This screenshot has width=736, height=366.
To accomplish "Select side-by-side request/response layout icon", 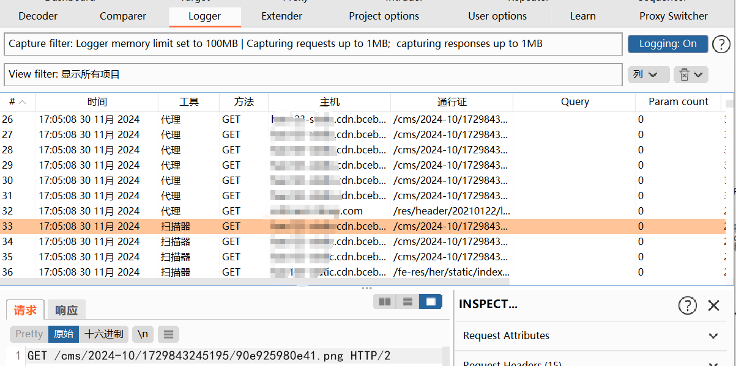I will (x=385, y=301).
